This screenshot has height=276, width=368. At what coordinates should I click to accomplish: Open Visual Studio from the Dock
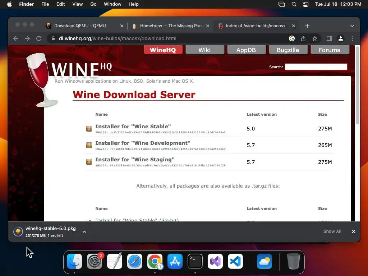215,261
